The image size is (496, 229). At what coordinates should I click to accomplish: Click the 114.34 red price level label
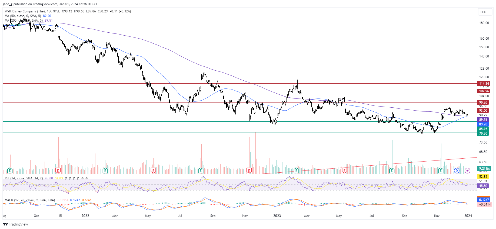pos(484,84)
